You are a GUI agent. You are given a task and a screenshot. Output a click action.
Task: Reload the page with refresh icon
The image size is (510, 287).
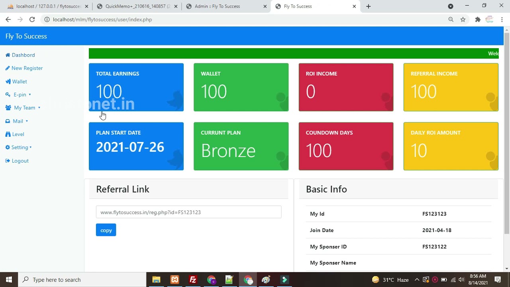pos(32,19)
